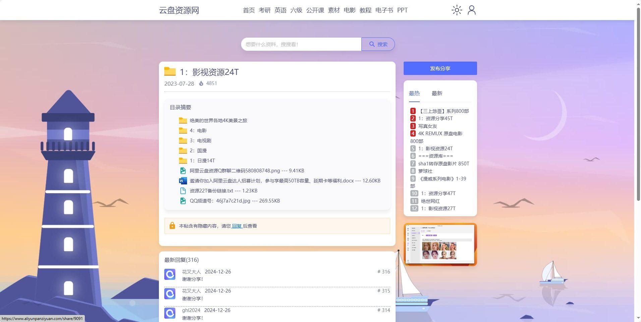641x322 pixels.
Task: Click the user account icon
Action: 472,10
